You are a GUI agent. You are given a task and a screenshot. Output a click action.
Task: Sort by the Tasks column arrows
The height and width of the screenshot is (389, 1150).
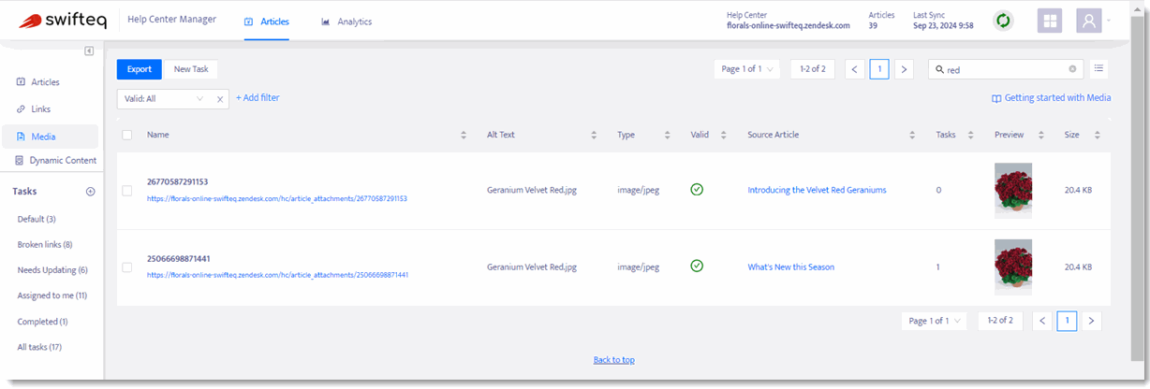[x=971, y=136]
